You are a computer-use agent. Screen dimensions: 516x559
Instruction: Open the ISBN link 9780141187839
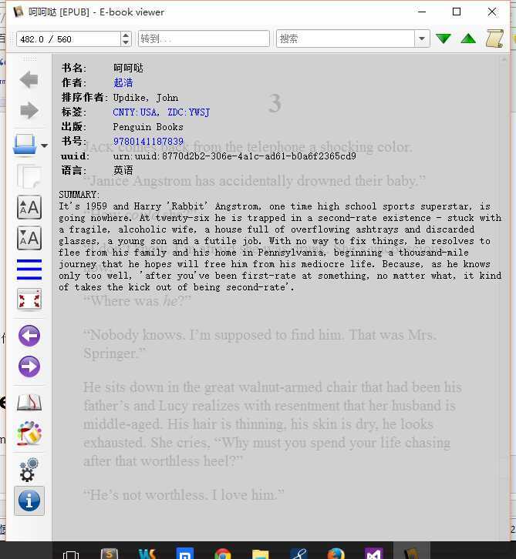click(x=148, y=142)
